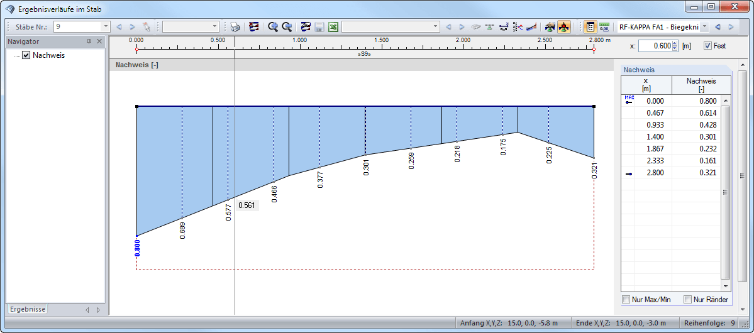Click the left tab-scroll arrow next to Ergebnisse
The width and height of the screenshot is (754, 333).
(87, 310)
